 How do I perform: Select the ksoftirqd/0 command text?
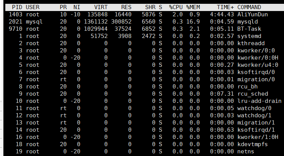coord(256,72)
